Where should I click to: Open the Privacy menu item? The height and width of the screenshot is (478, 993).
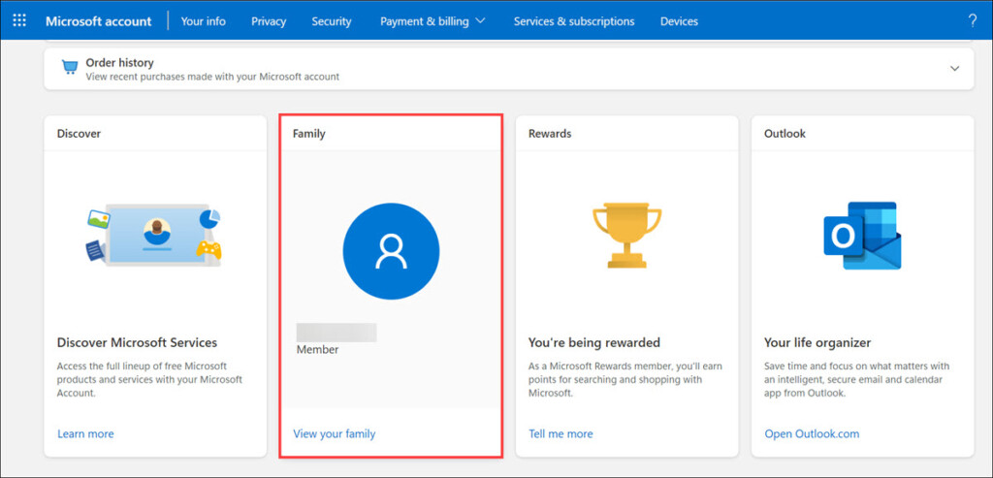point(269,21)
